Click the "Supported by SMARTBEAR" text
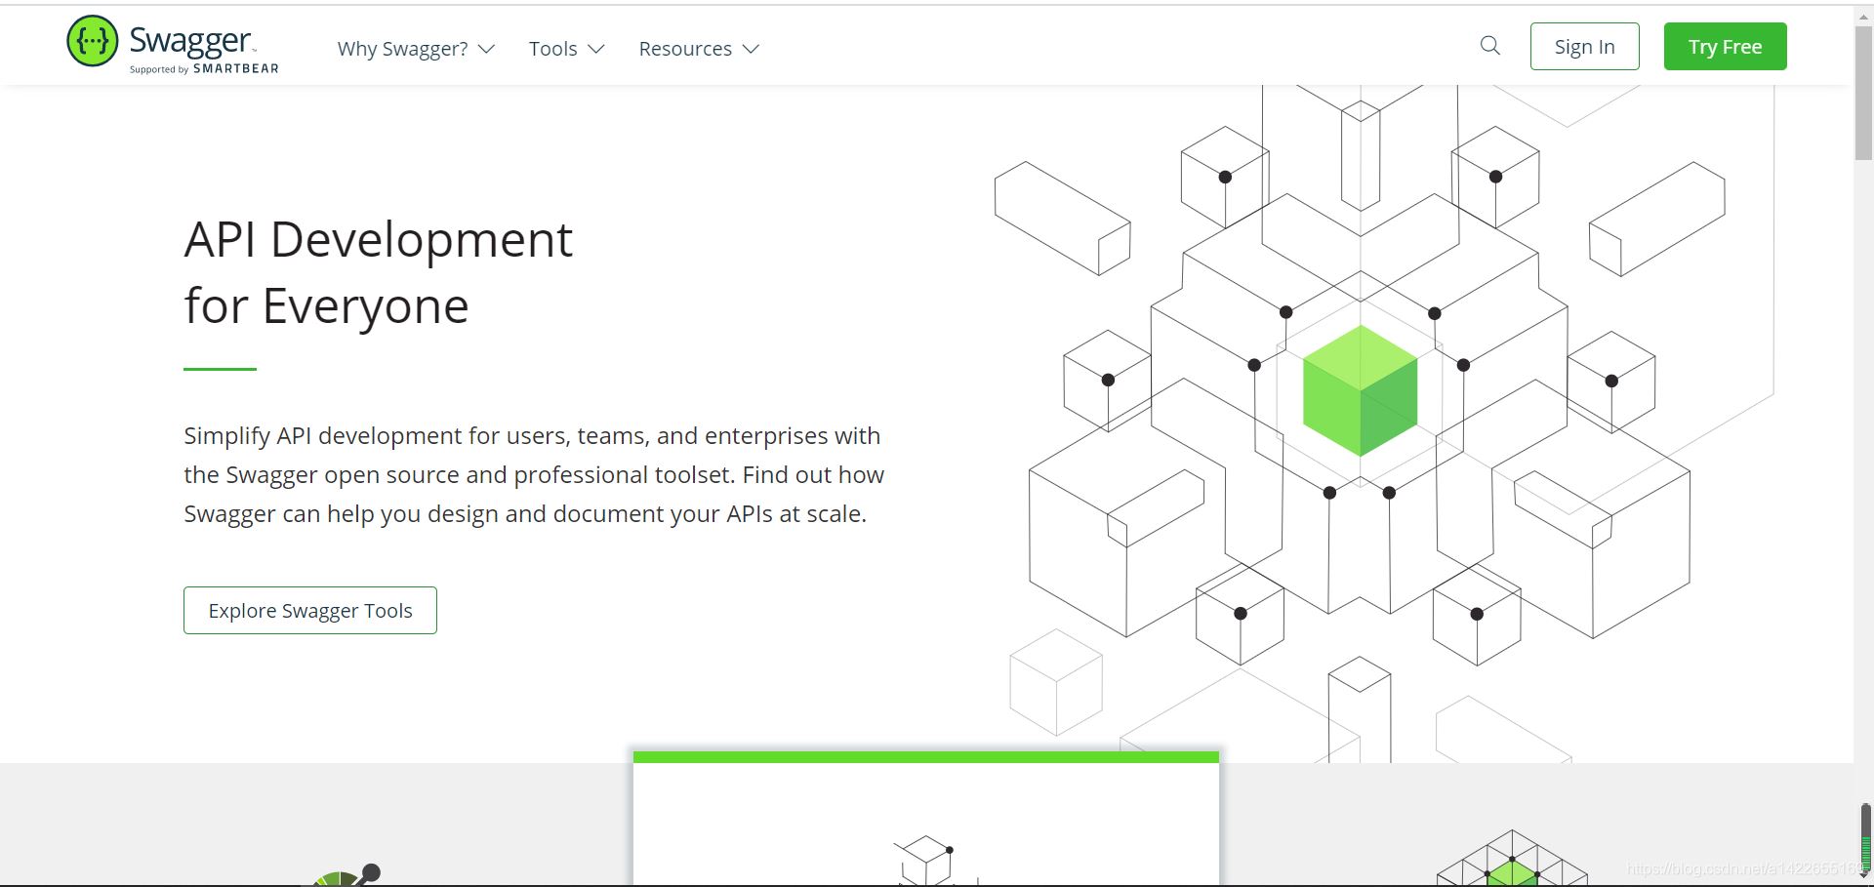This screenshot has height=887, width=1874. tap(204, 69)
